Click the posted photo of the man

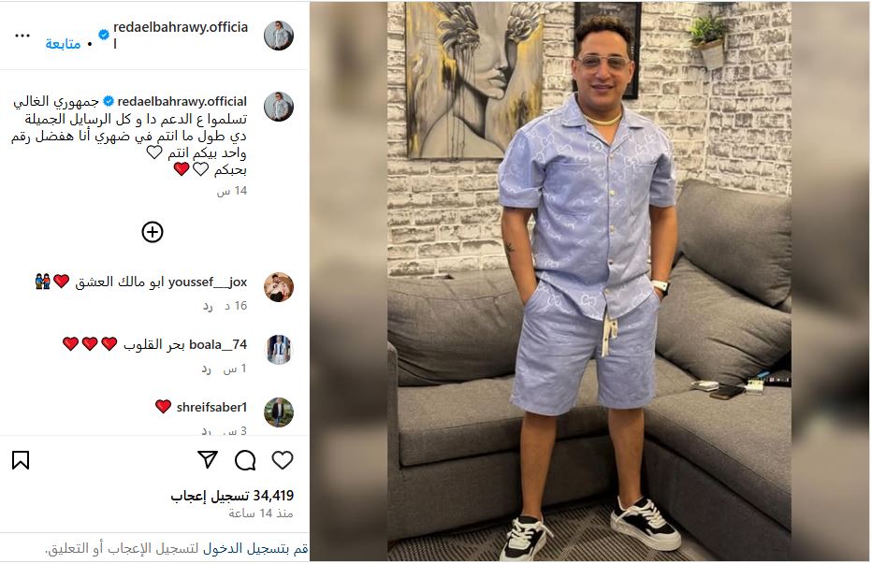point(589,281)
